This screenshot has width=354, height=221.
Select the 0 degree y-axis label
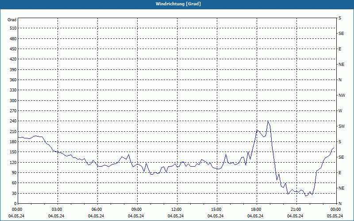[15, 204]
